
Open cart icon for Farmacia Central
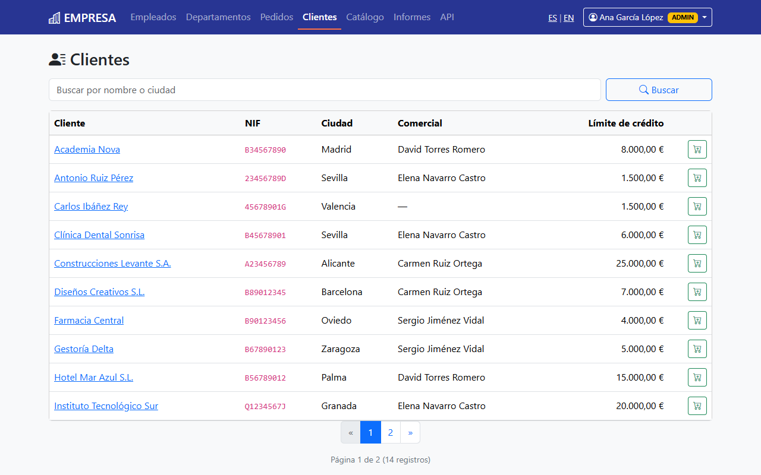pyautogui.click(x=697, y=321)
